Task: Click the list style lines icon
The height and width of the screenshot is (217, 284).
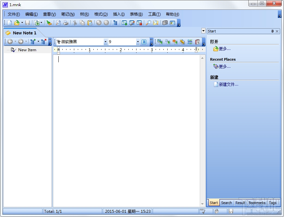Action: (x=190, y=42)
